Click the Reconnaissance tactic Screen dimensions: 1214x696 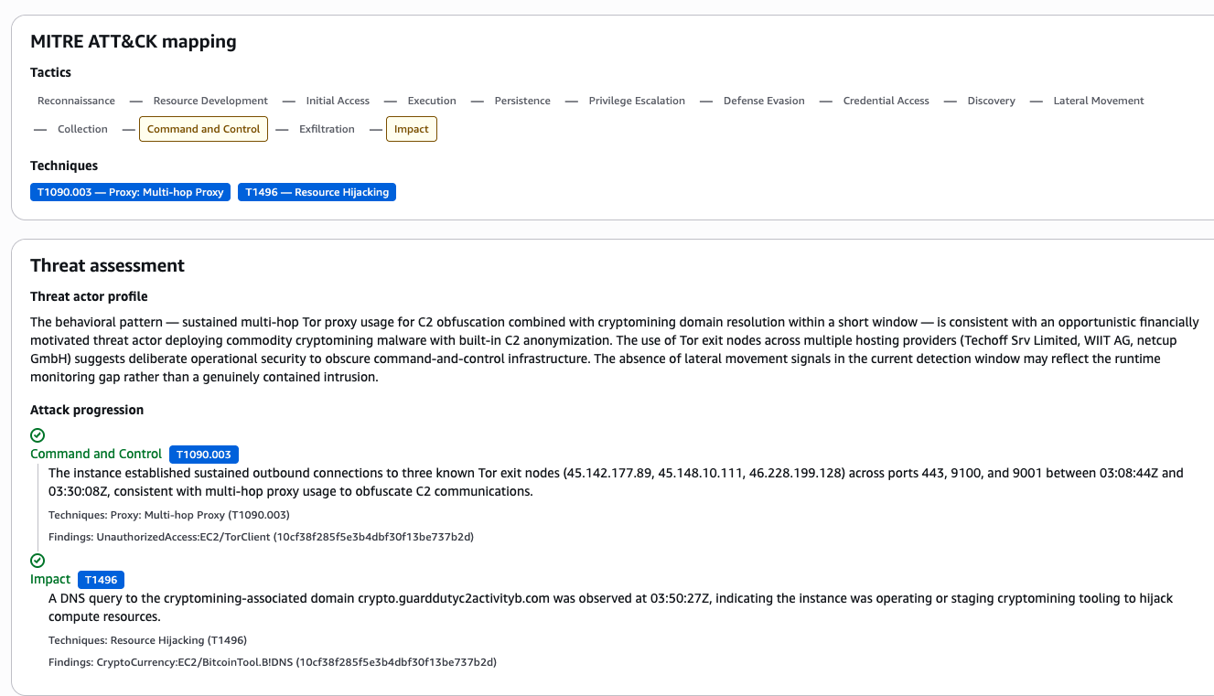pyautogui.click(x=77, y=101)
